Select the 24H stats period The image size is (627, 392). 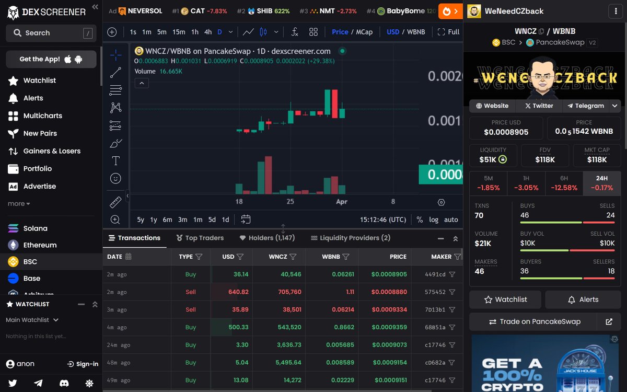click(x=602, y=183)
